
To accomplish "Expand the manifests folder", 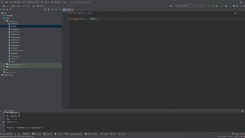I will [x=2, y=16].
